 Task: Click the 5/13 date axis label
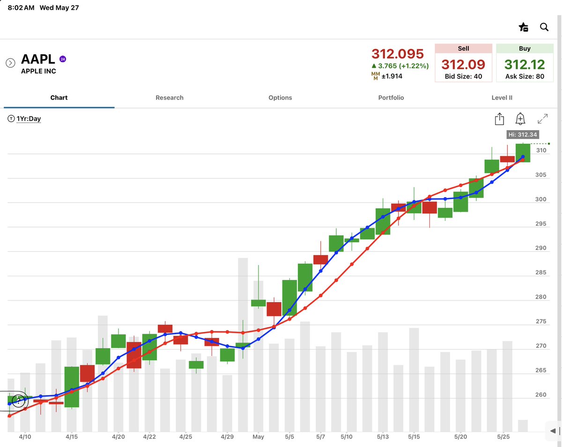[382, 437]
